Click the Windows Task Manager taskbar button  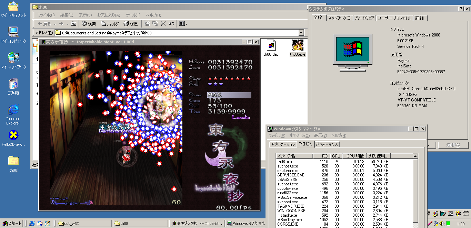point(245,224)
